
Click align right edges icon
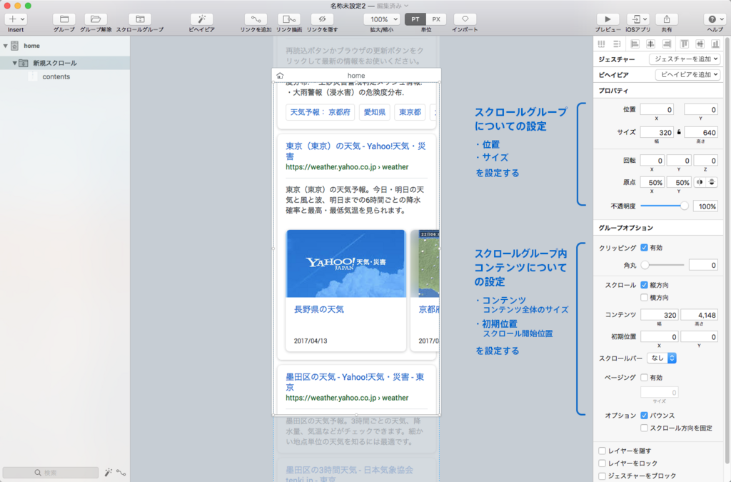pos(667,44)
